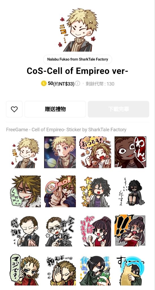This screenshot has width=155, height=290.
Task: Tap the 剩餘代幣 130 balance text
Action: click(x=100, y=84)
